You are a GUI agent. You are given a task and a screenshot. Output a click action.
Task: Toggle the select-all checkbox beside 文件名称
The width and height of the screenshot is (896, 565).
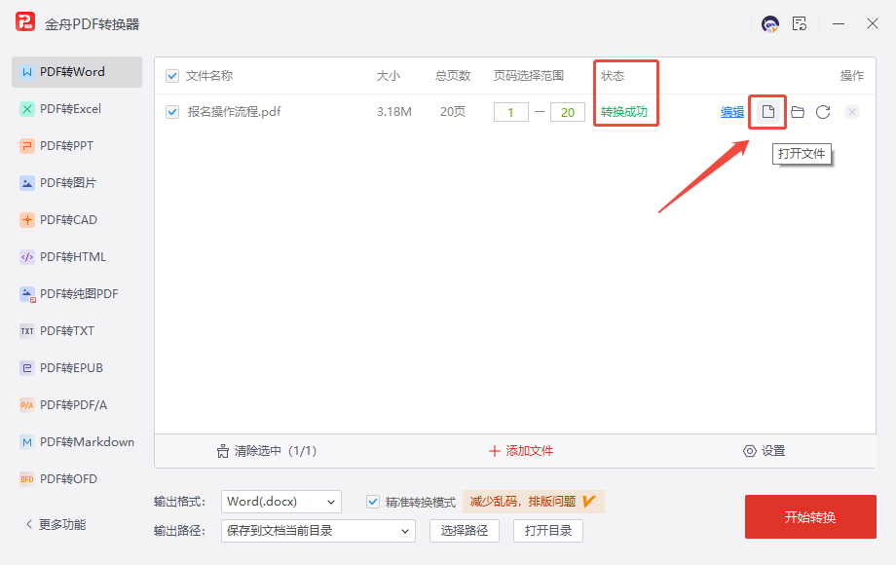172,76
